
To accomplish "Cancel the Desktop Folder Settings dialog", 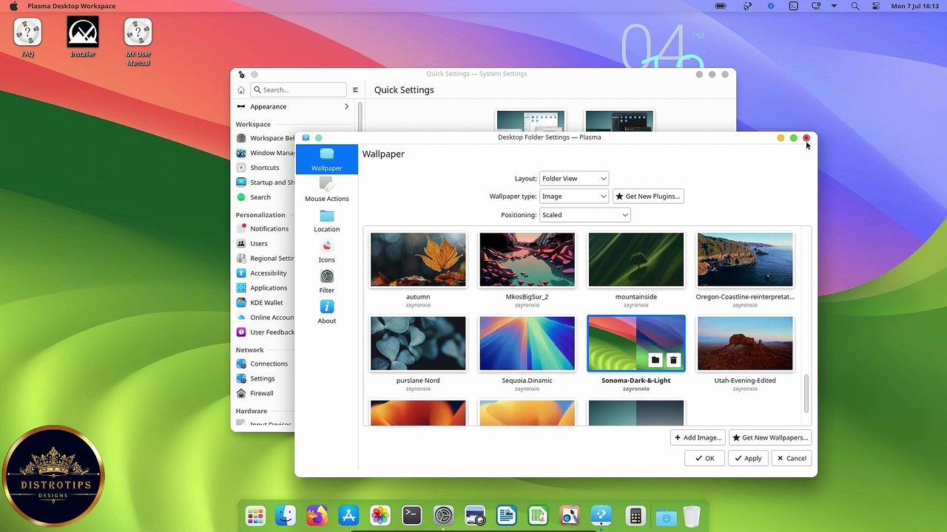I will 791,458.
